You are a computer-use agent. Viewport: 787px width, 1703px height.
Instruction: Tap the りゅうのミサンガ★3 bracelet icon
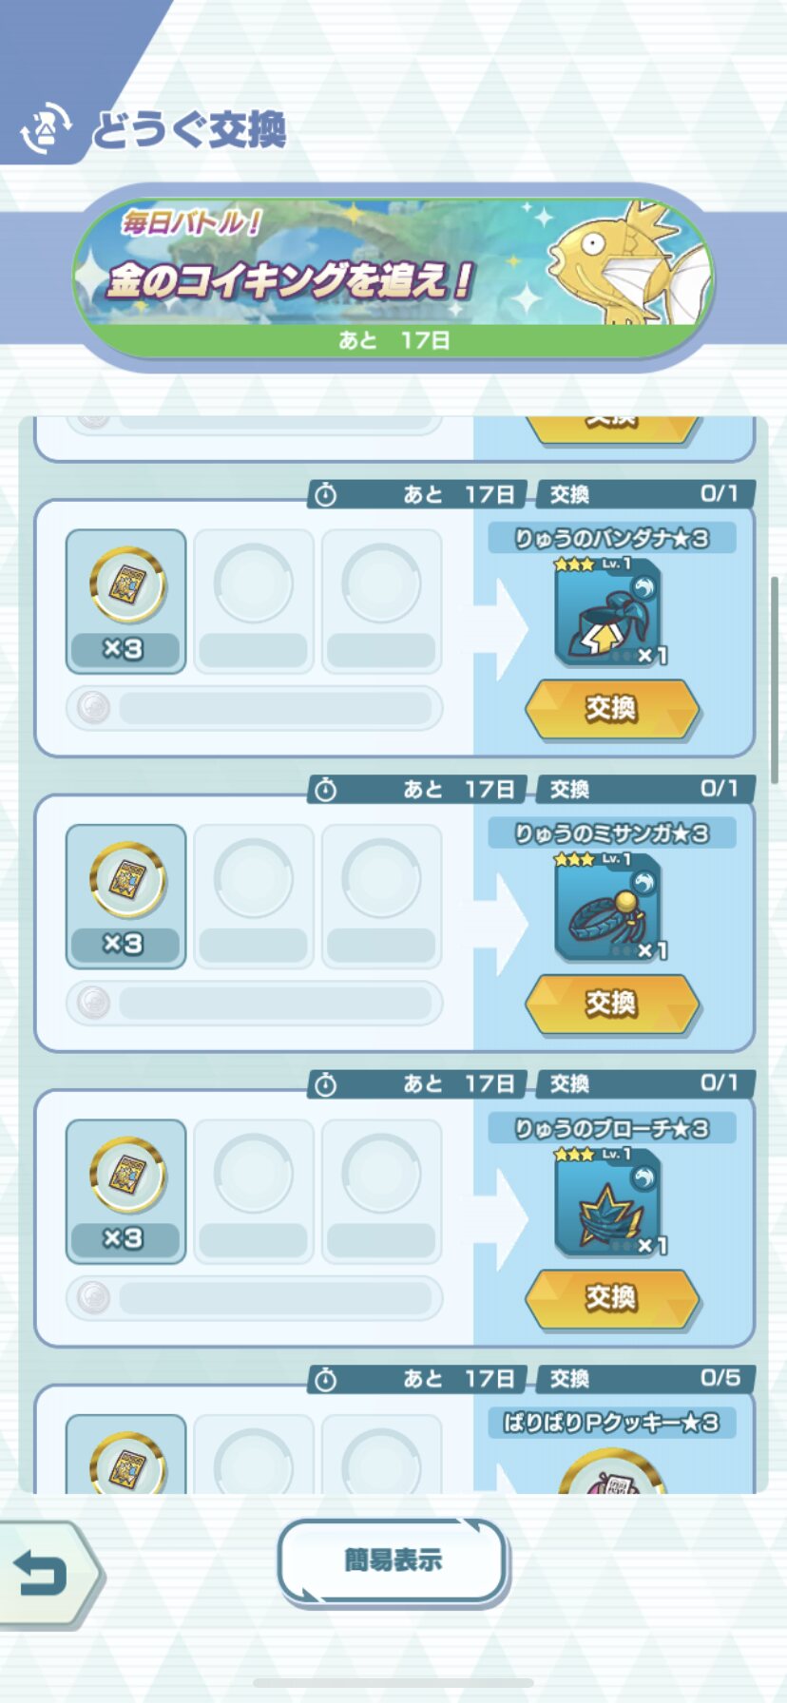click(x=609, y=908)
